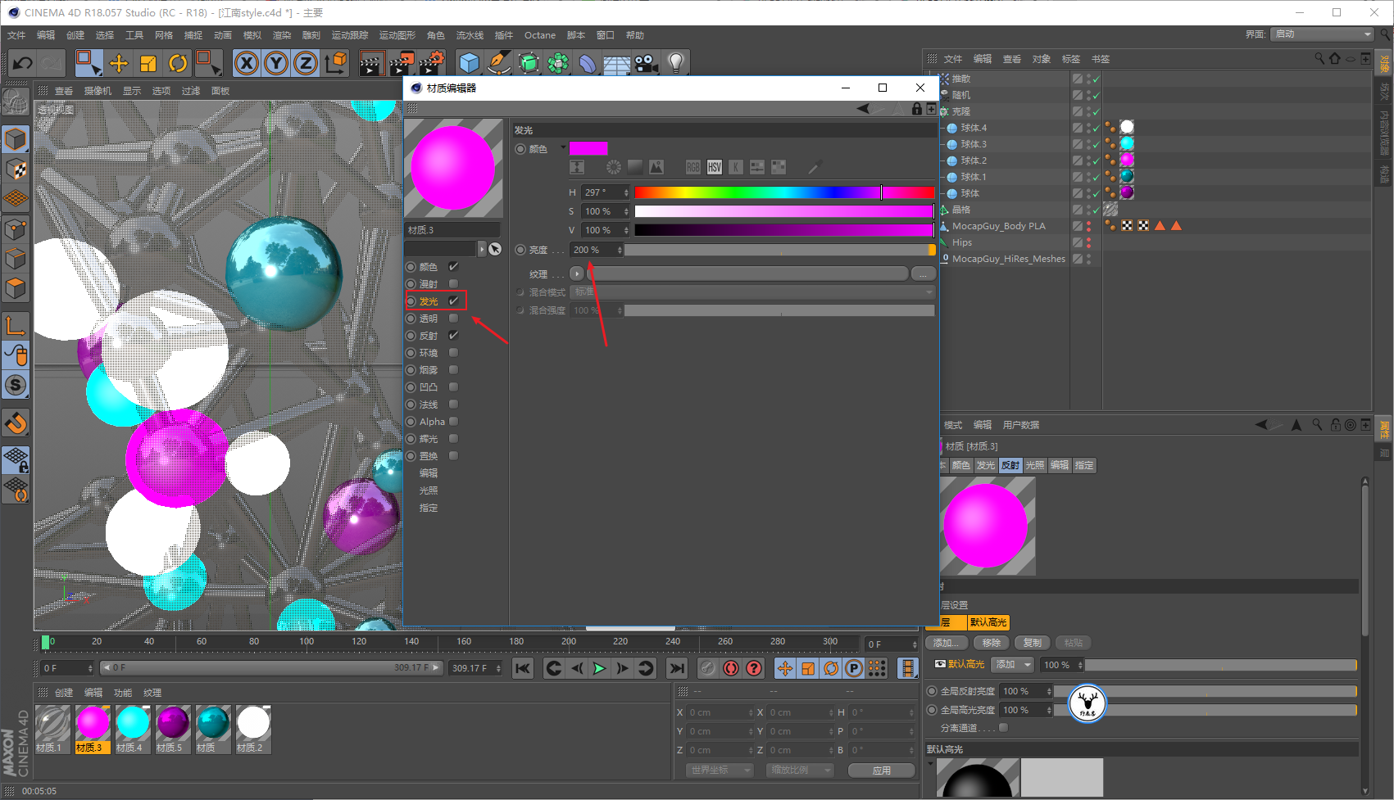Select the spline Pen tool
1394x800 pixels.
click(x=499, y=63)
